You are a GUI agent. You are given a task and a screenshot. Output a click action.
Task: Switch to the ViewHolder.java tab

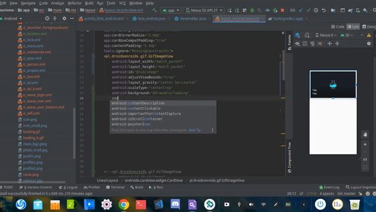[193, 18]
